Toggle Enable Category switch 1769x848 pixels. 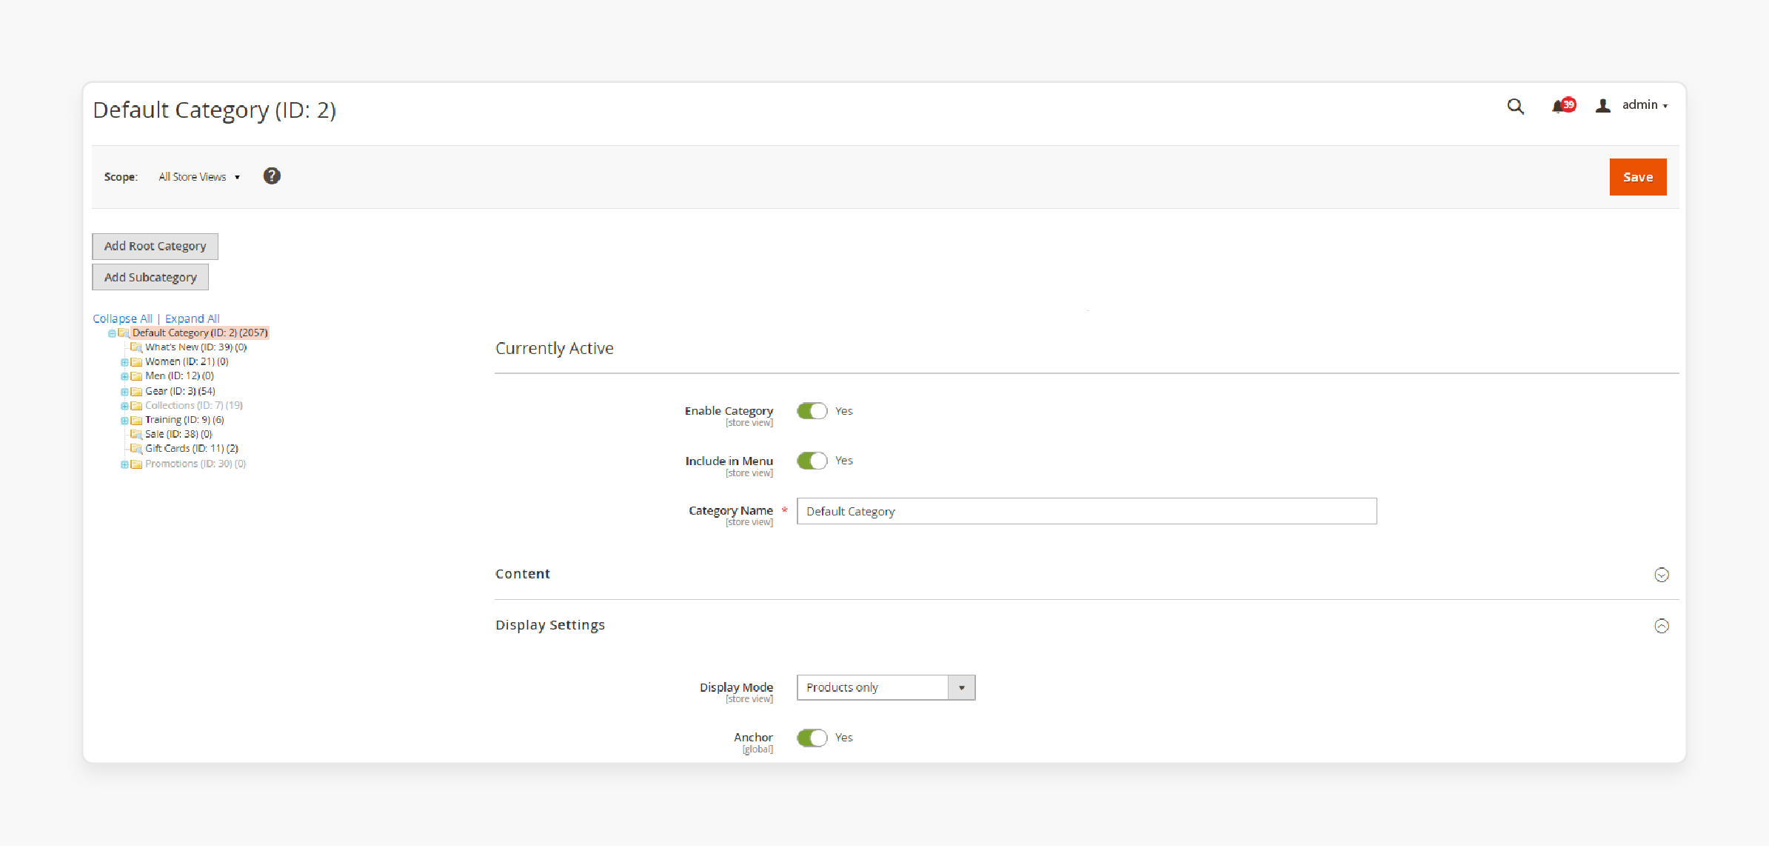(x=812, y=411)
